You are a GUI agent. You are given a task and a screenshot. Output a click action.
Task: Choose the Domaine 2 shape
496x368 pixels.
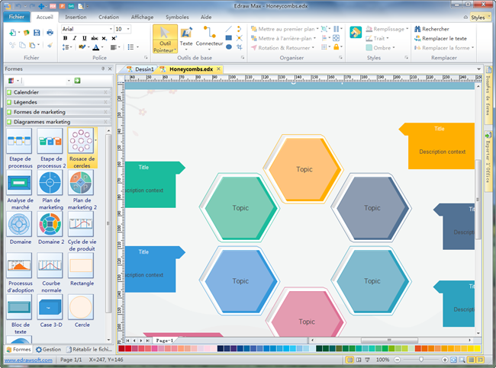coord(50,228)
